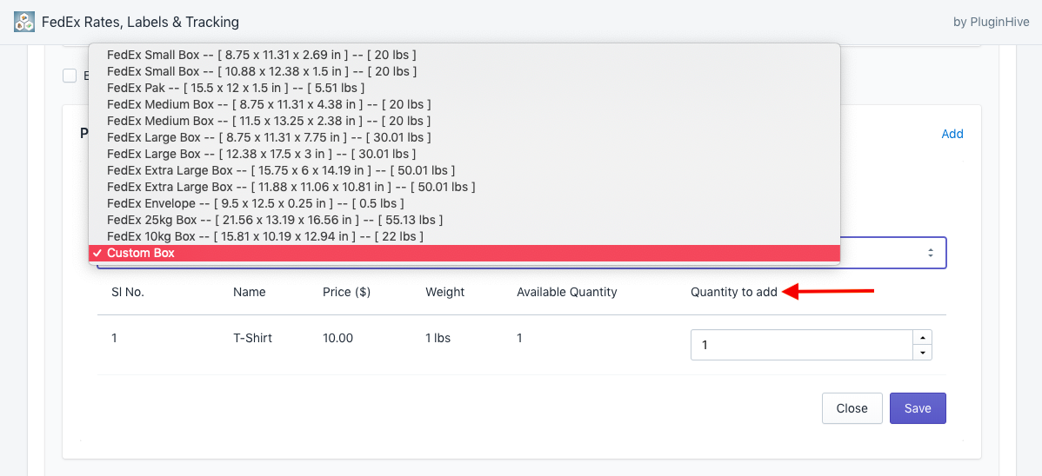This screenshot has width=1042, height=476.
Task: Choose the FedEx Pak option
Action: [x=464, y=88]
